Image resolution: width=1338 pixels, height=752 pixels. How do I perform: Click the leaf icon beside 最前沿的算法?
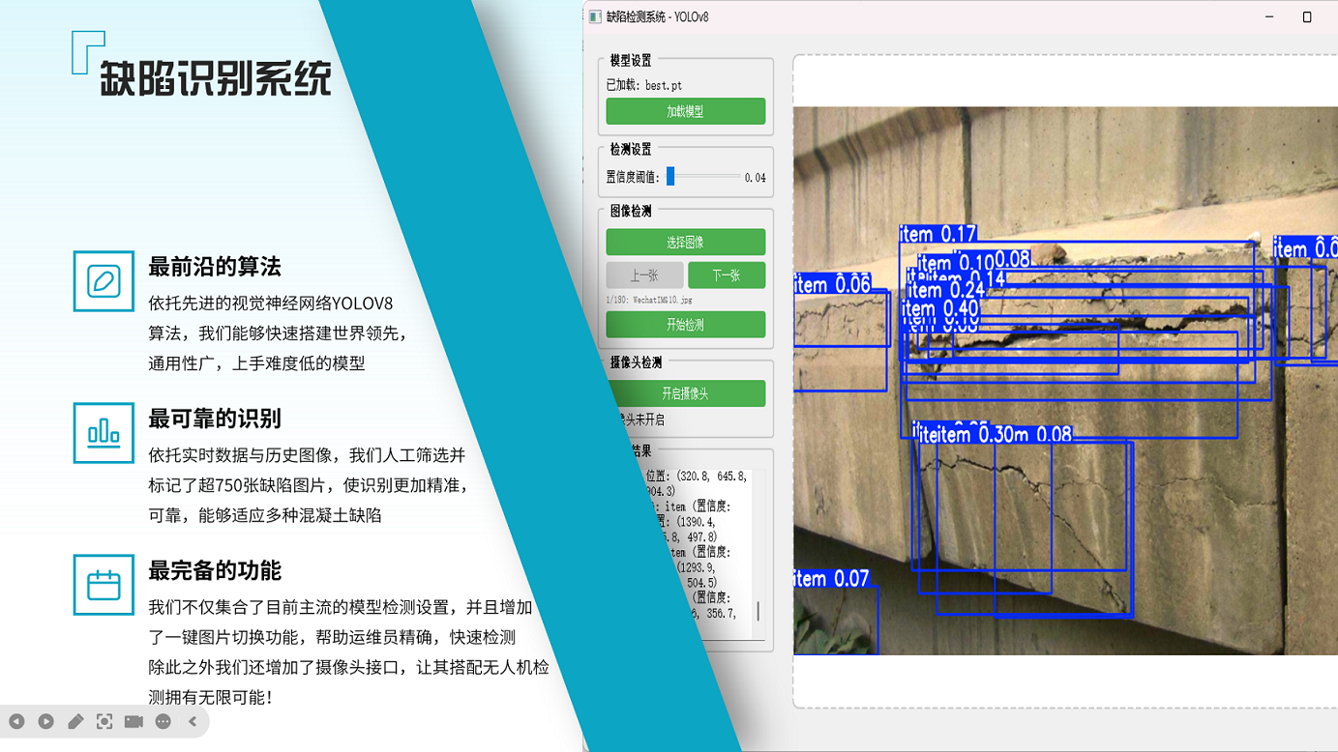[104, 281]
